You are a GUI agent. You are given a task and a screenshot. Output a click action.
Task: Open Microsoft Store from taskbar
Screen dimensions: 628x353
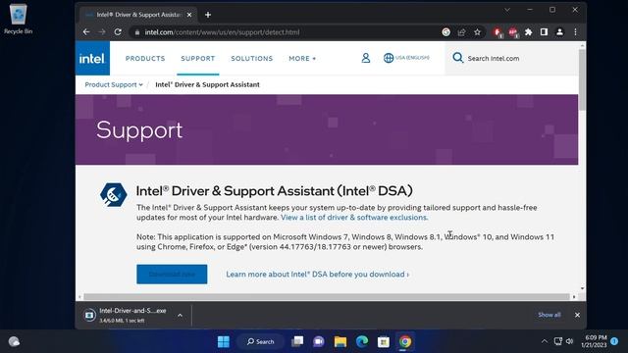(384, 341)
